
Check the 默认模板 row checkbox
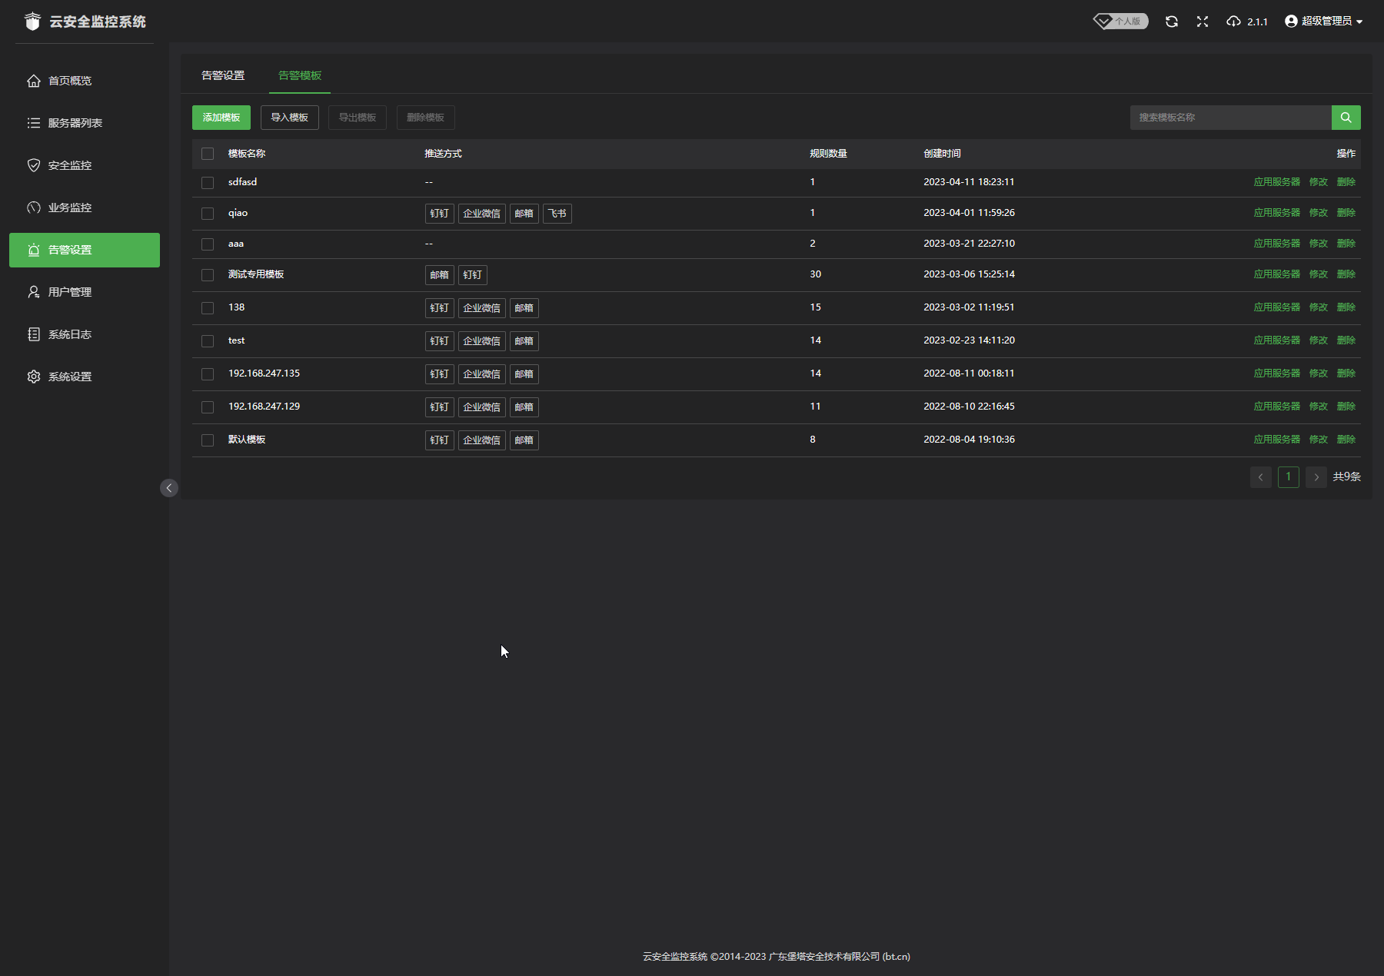[208, 440]
